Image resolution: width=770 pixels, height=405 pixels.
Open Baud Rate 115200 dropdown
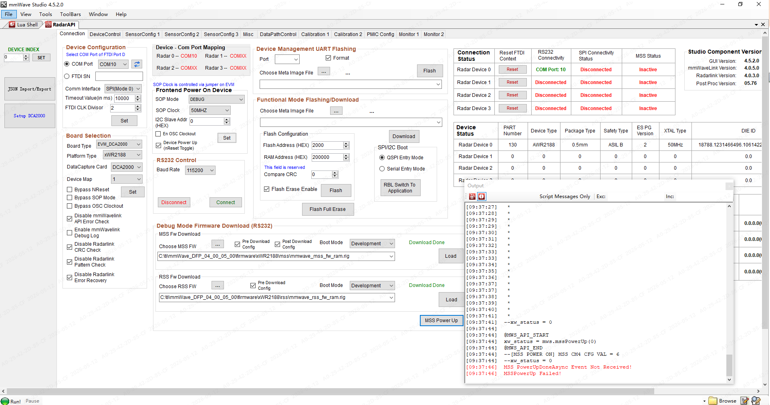click(200, 170)
